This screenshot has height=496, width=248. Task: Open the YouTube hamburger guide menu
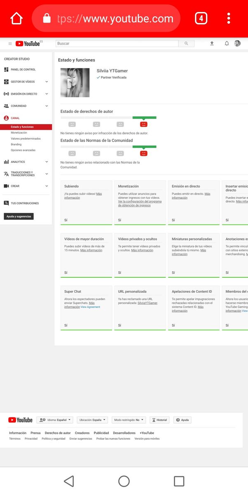click(x=10, y=43)
